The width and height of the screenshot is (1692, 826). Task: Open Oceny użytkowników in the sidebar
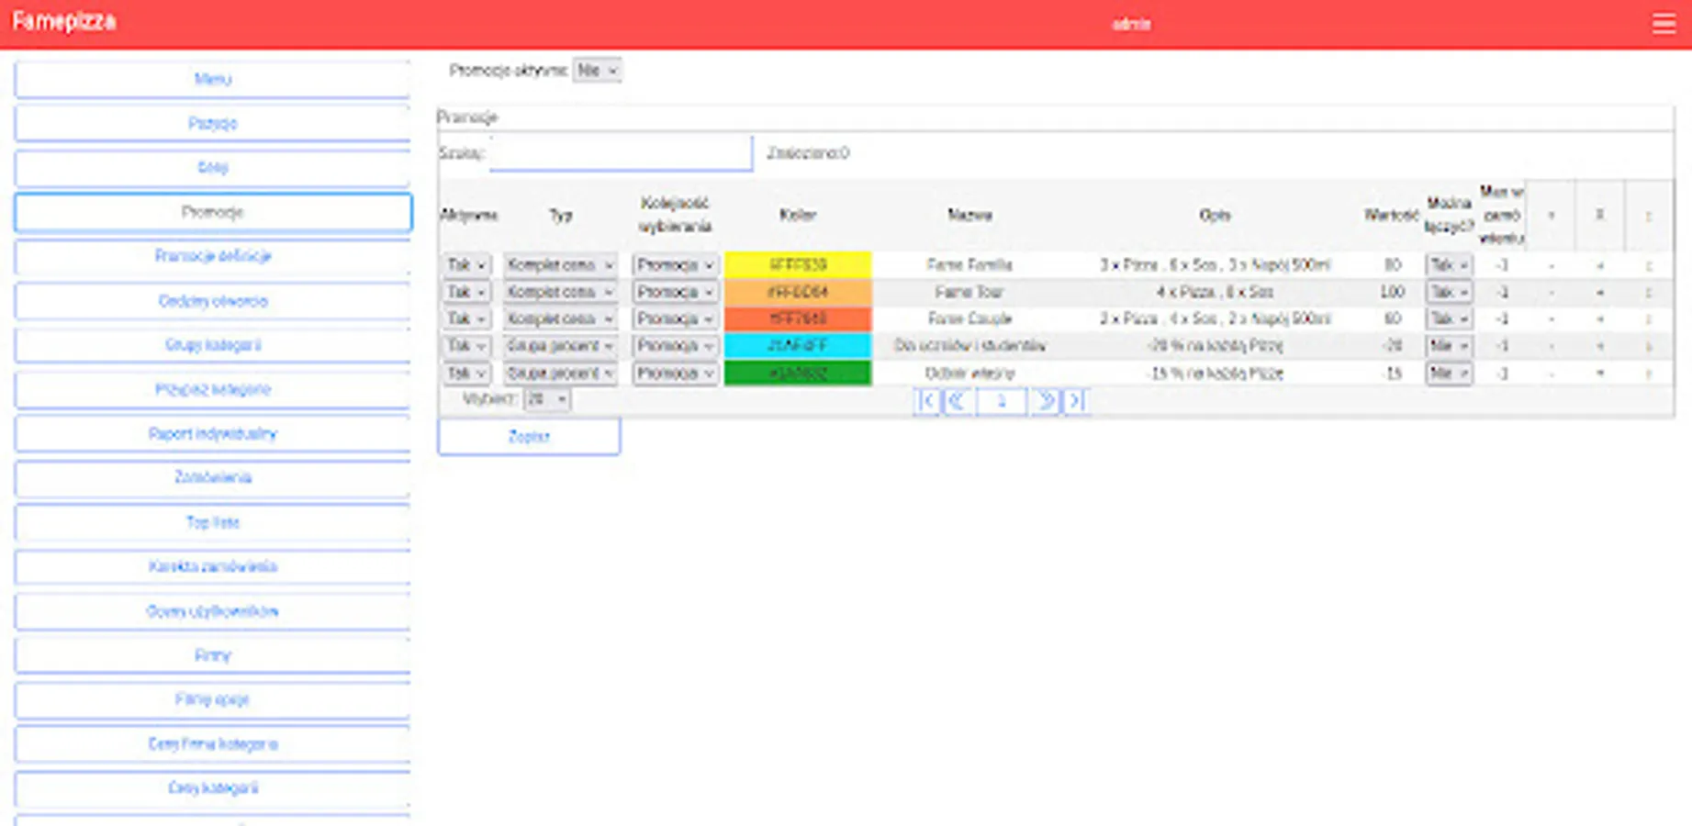tap(213, 611)
